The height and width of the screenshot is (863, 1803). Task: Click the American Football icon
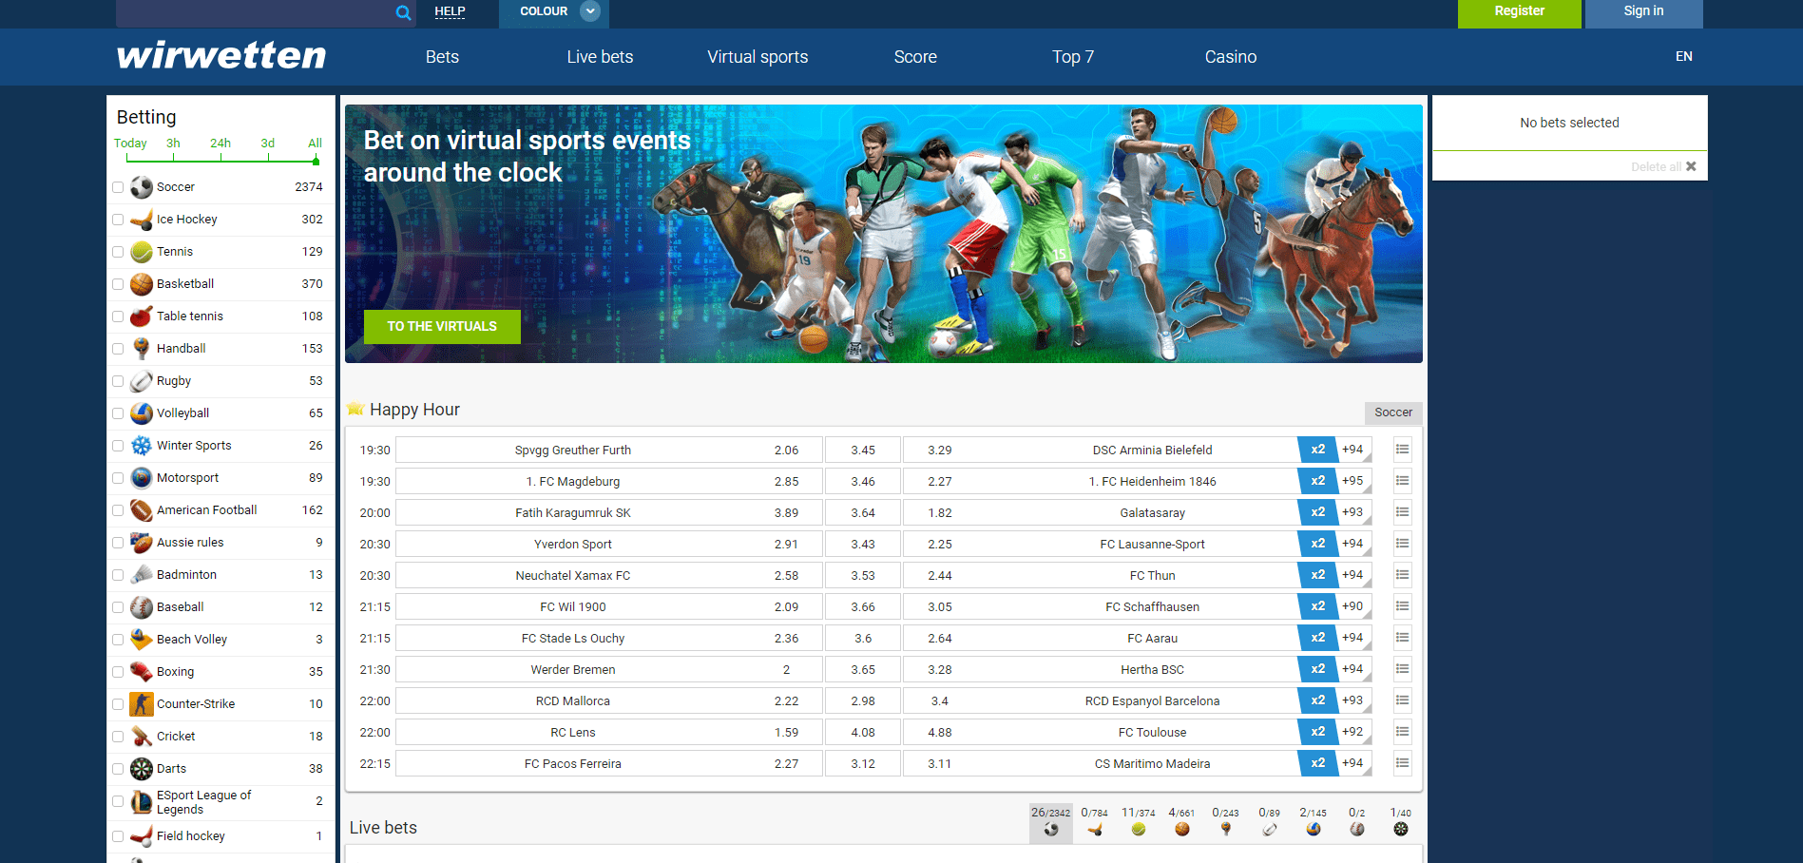142,510
